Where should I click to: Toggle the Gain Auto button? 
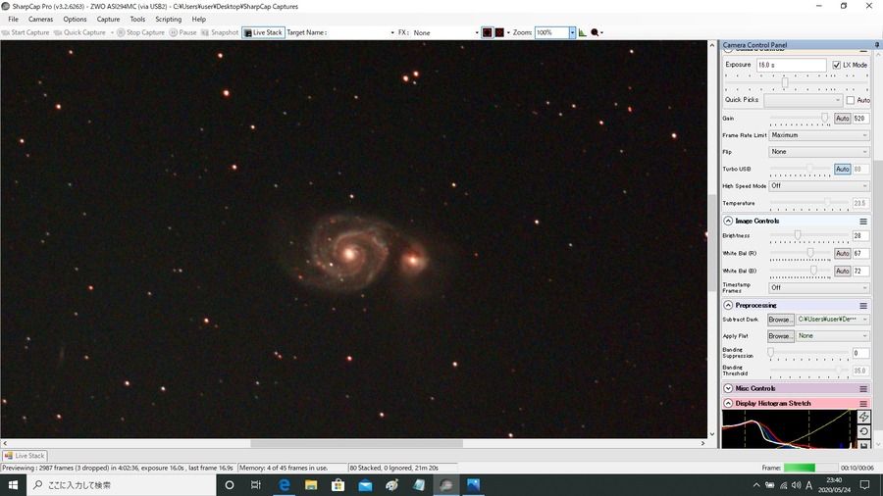[842, 119]
